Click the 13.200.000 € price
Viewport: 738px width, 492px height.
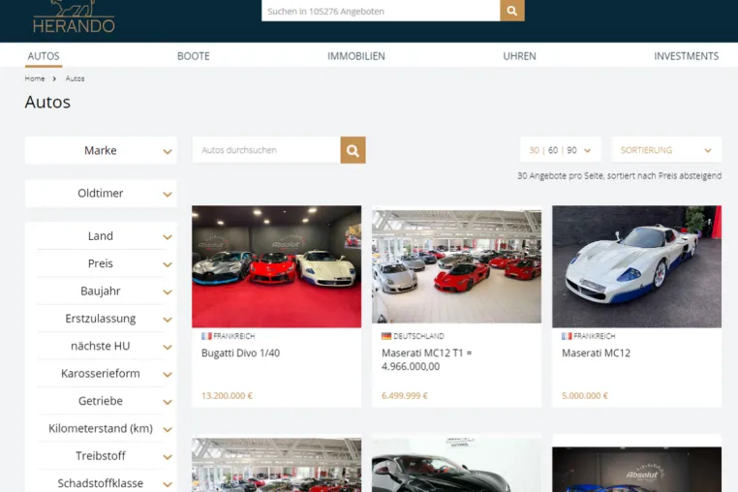pyautogui.click(x=227, y=396)
